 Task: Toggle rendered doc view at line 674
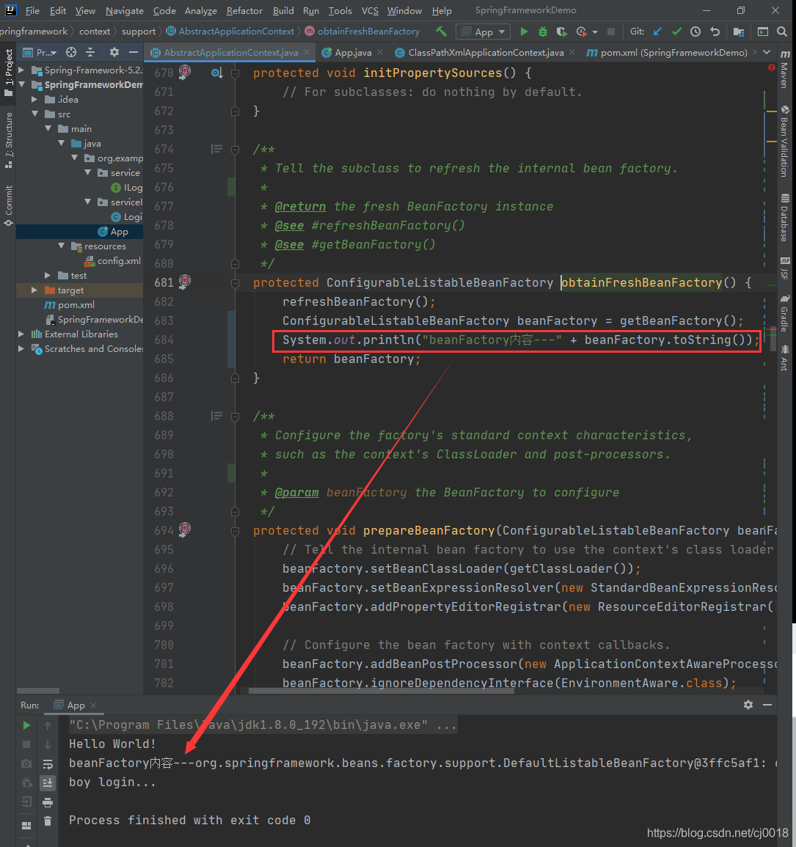click(x=216, y=149)
